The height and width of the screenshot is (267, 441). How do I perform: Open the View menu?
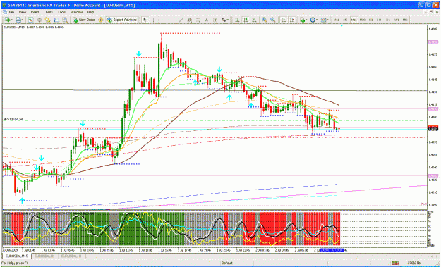pos(22,12)
